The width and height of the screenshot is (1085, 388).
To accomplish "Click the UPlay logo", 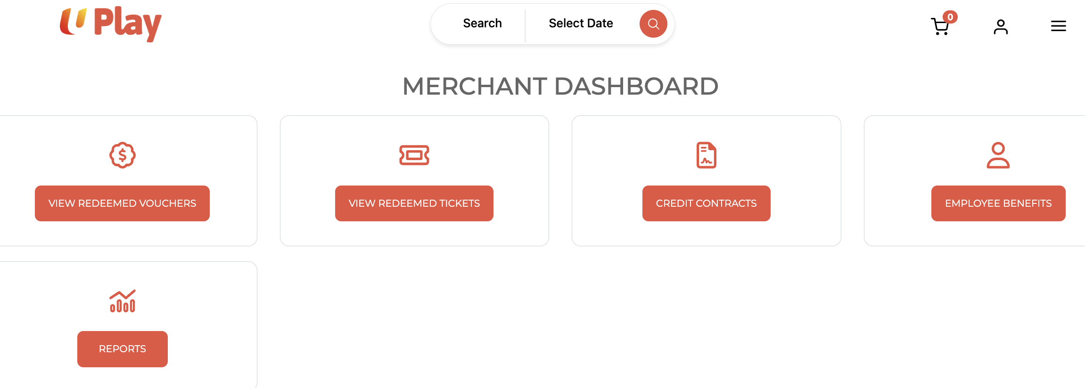I will (111, 24).
